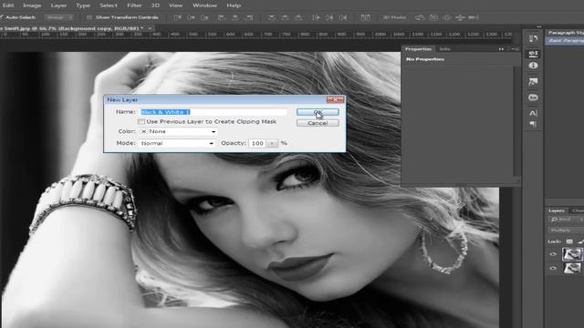Click the Name field in New Layer dialog
The image size is (584, 328).
click(214, 112)
